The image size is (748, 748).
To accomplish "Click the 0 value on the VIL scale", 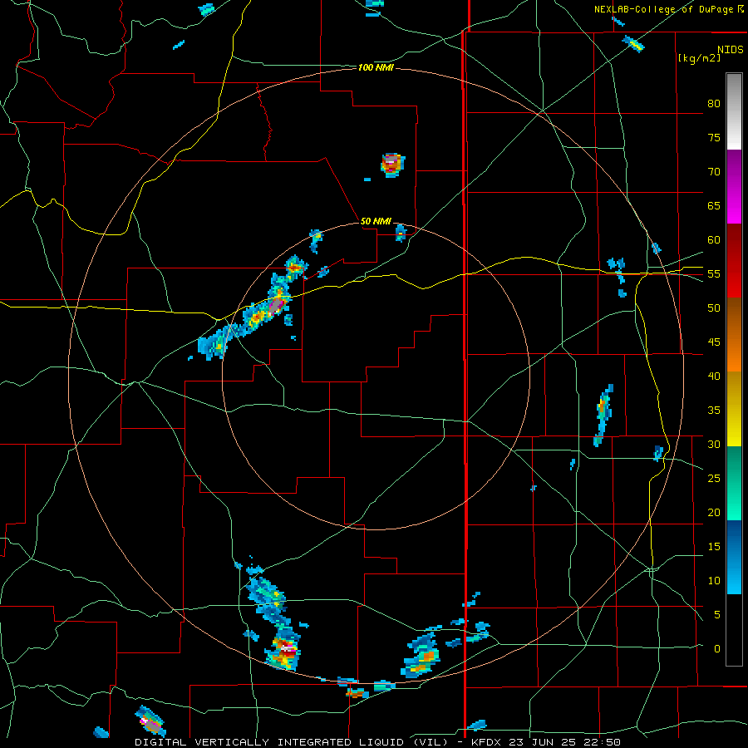I will tap(717, 649).
